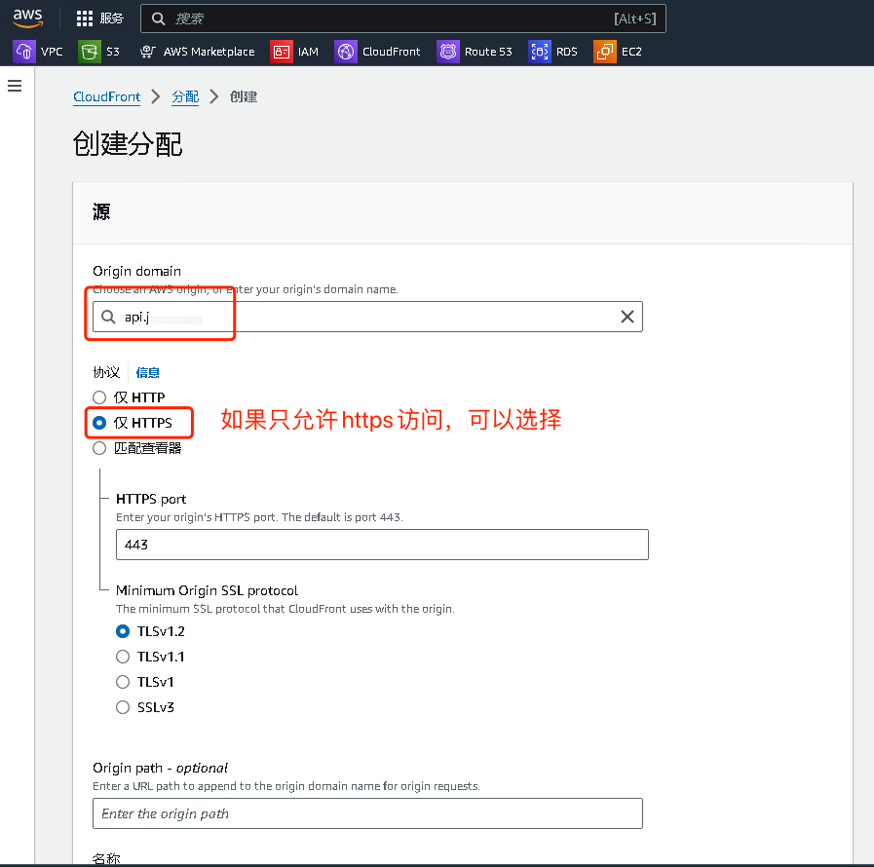Viewport: 874px width, 867px height.
Task: Choose SSLv3 minimum SSL protocol
Action: [x=123, y=707]
